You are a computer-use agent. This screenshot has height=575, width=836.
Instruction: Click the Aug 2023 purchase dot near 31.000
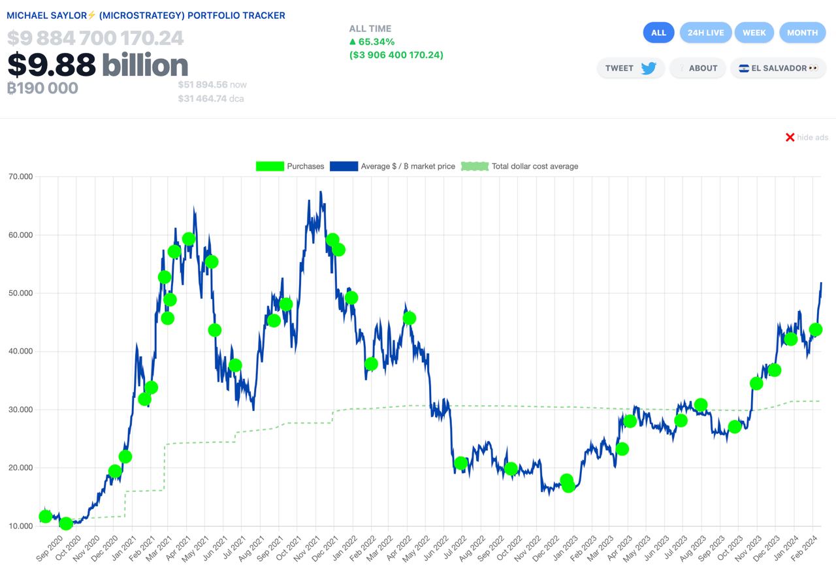701,404
